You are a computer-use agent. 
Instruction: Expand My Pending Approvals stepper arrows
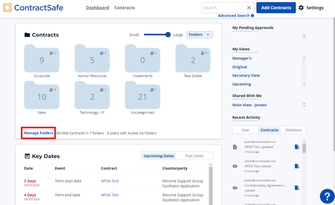pos(304,37)
